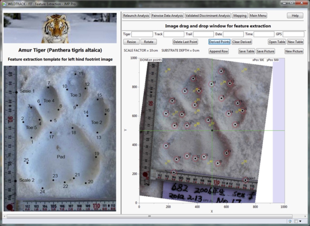Click the square window list icon
This screenshot has height=226, width=310.
click(x=295, y=221)
